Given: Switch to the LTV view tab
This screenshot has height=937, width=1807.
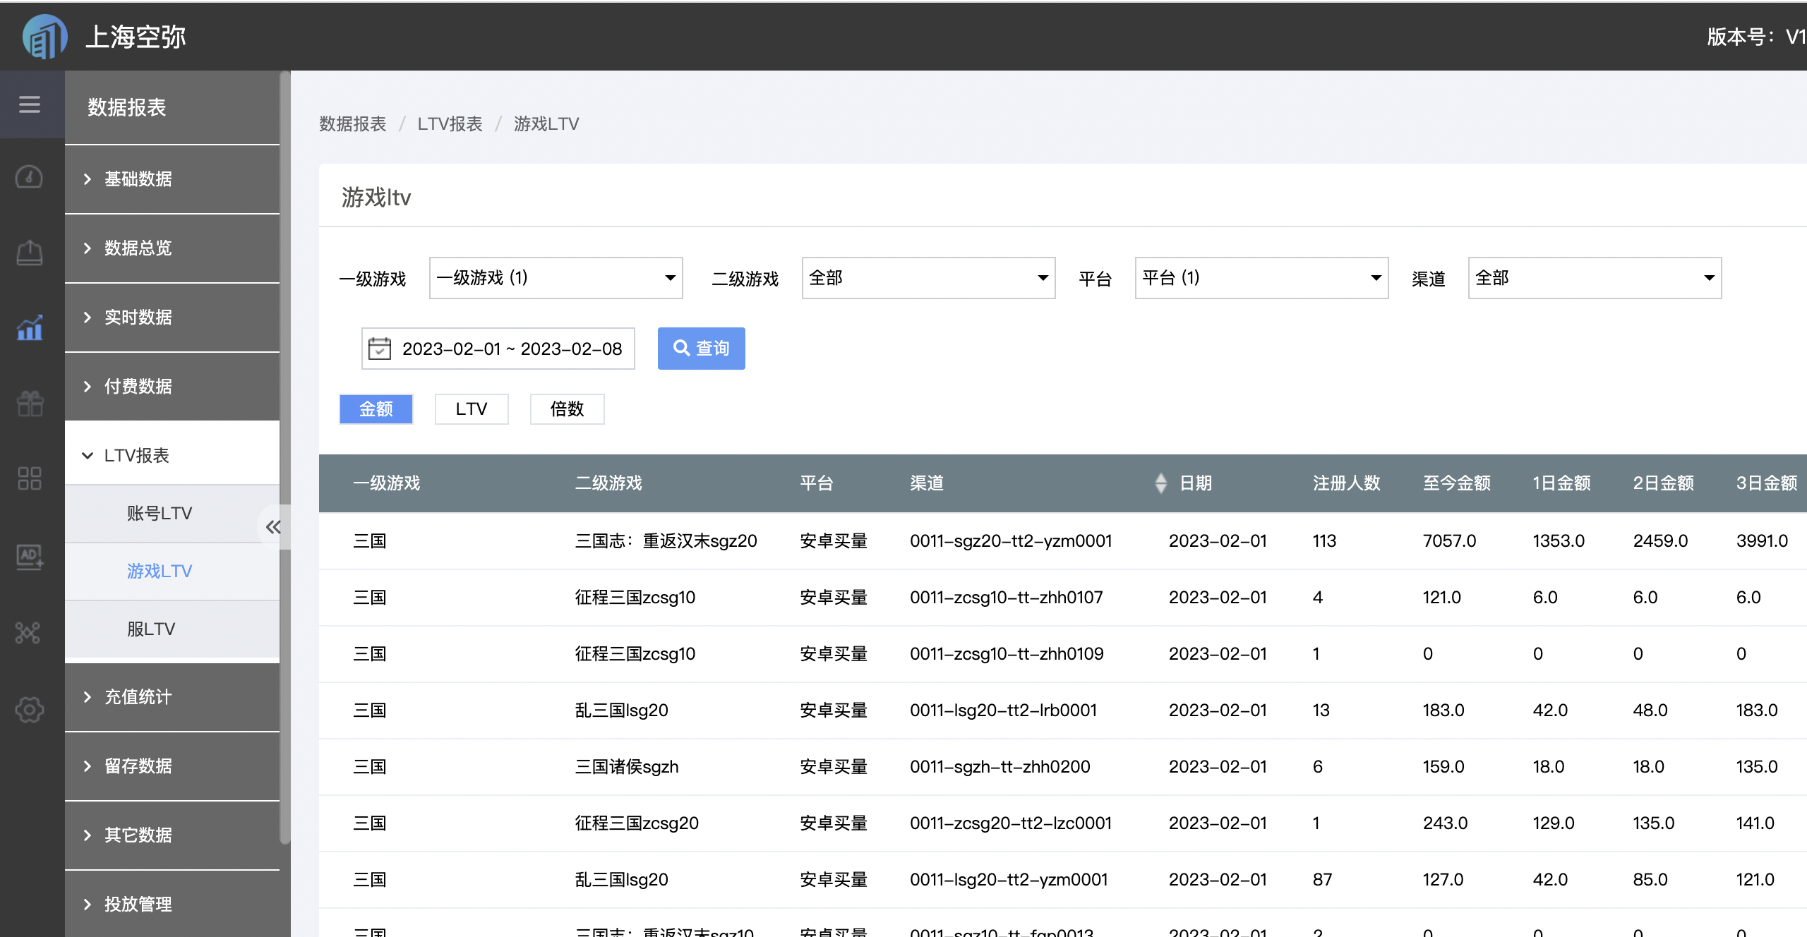Looking at the screenshot, I should (472, 409).
